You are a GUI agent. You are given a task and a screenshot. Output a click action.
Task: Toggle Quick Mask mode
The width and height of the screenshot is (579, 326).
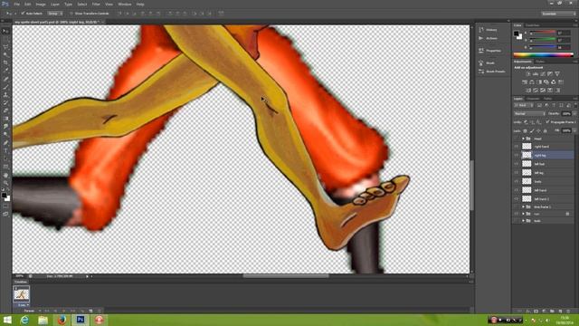click(x=5, y=206)
